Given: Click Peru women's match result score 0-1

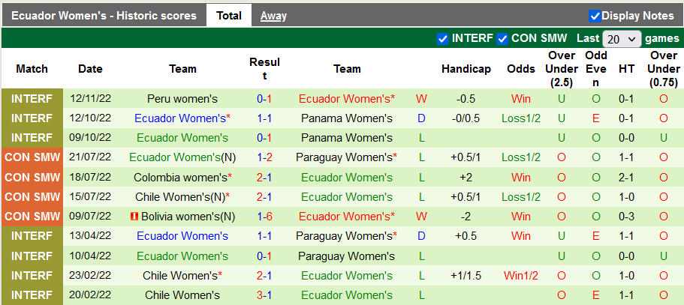Looking at the screenshot, I should click(x=264, y=99).
